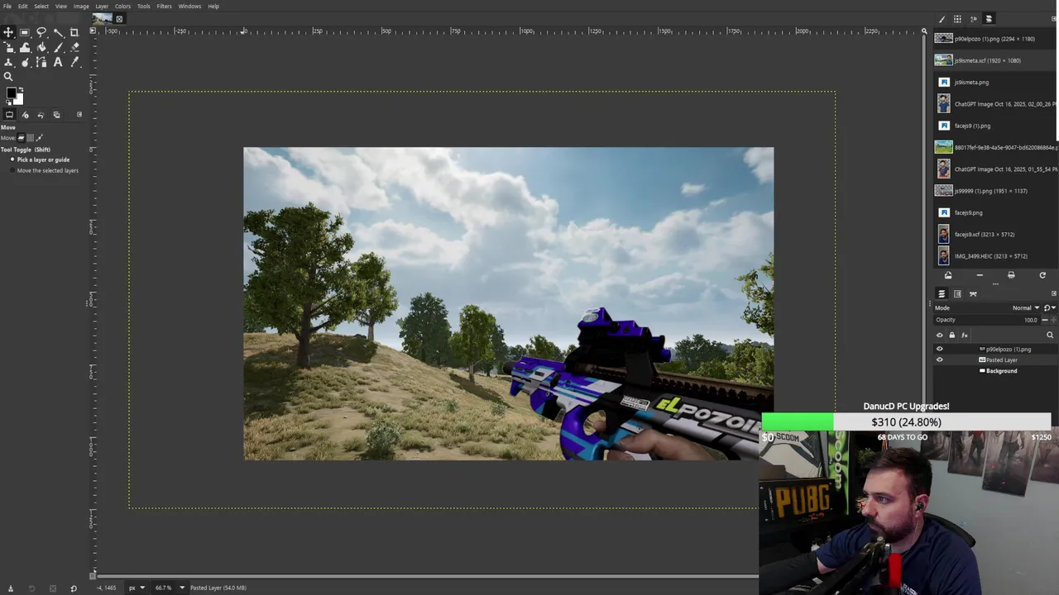Screen dimensions: 1059x595
Task: Open the selected document history entry
Action: (x=948, y=275)
